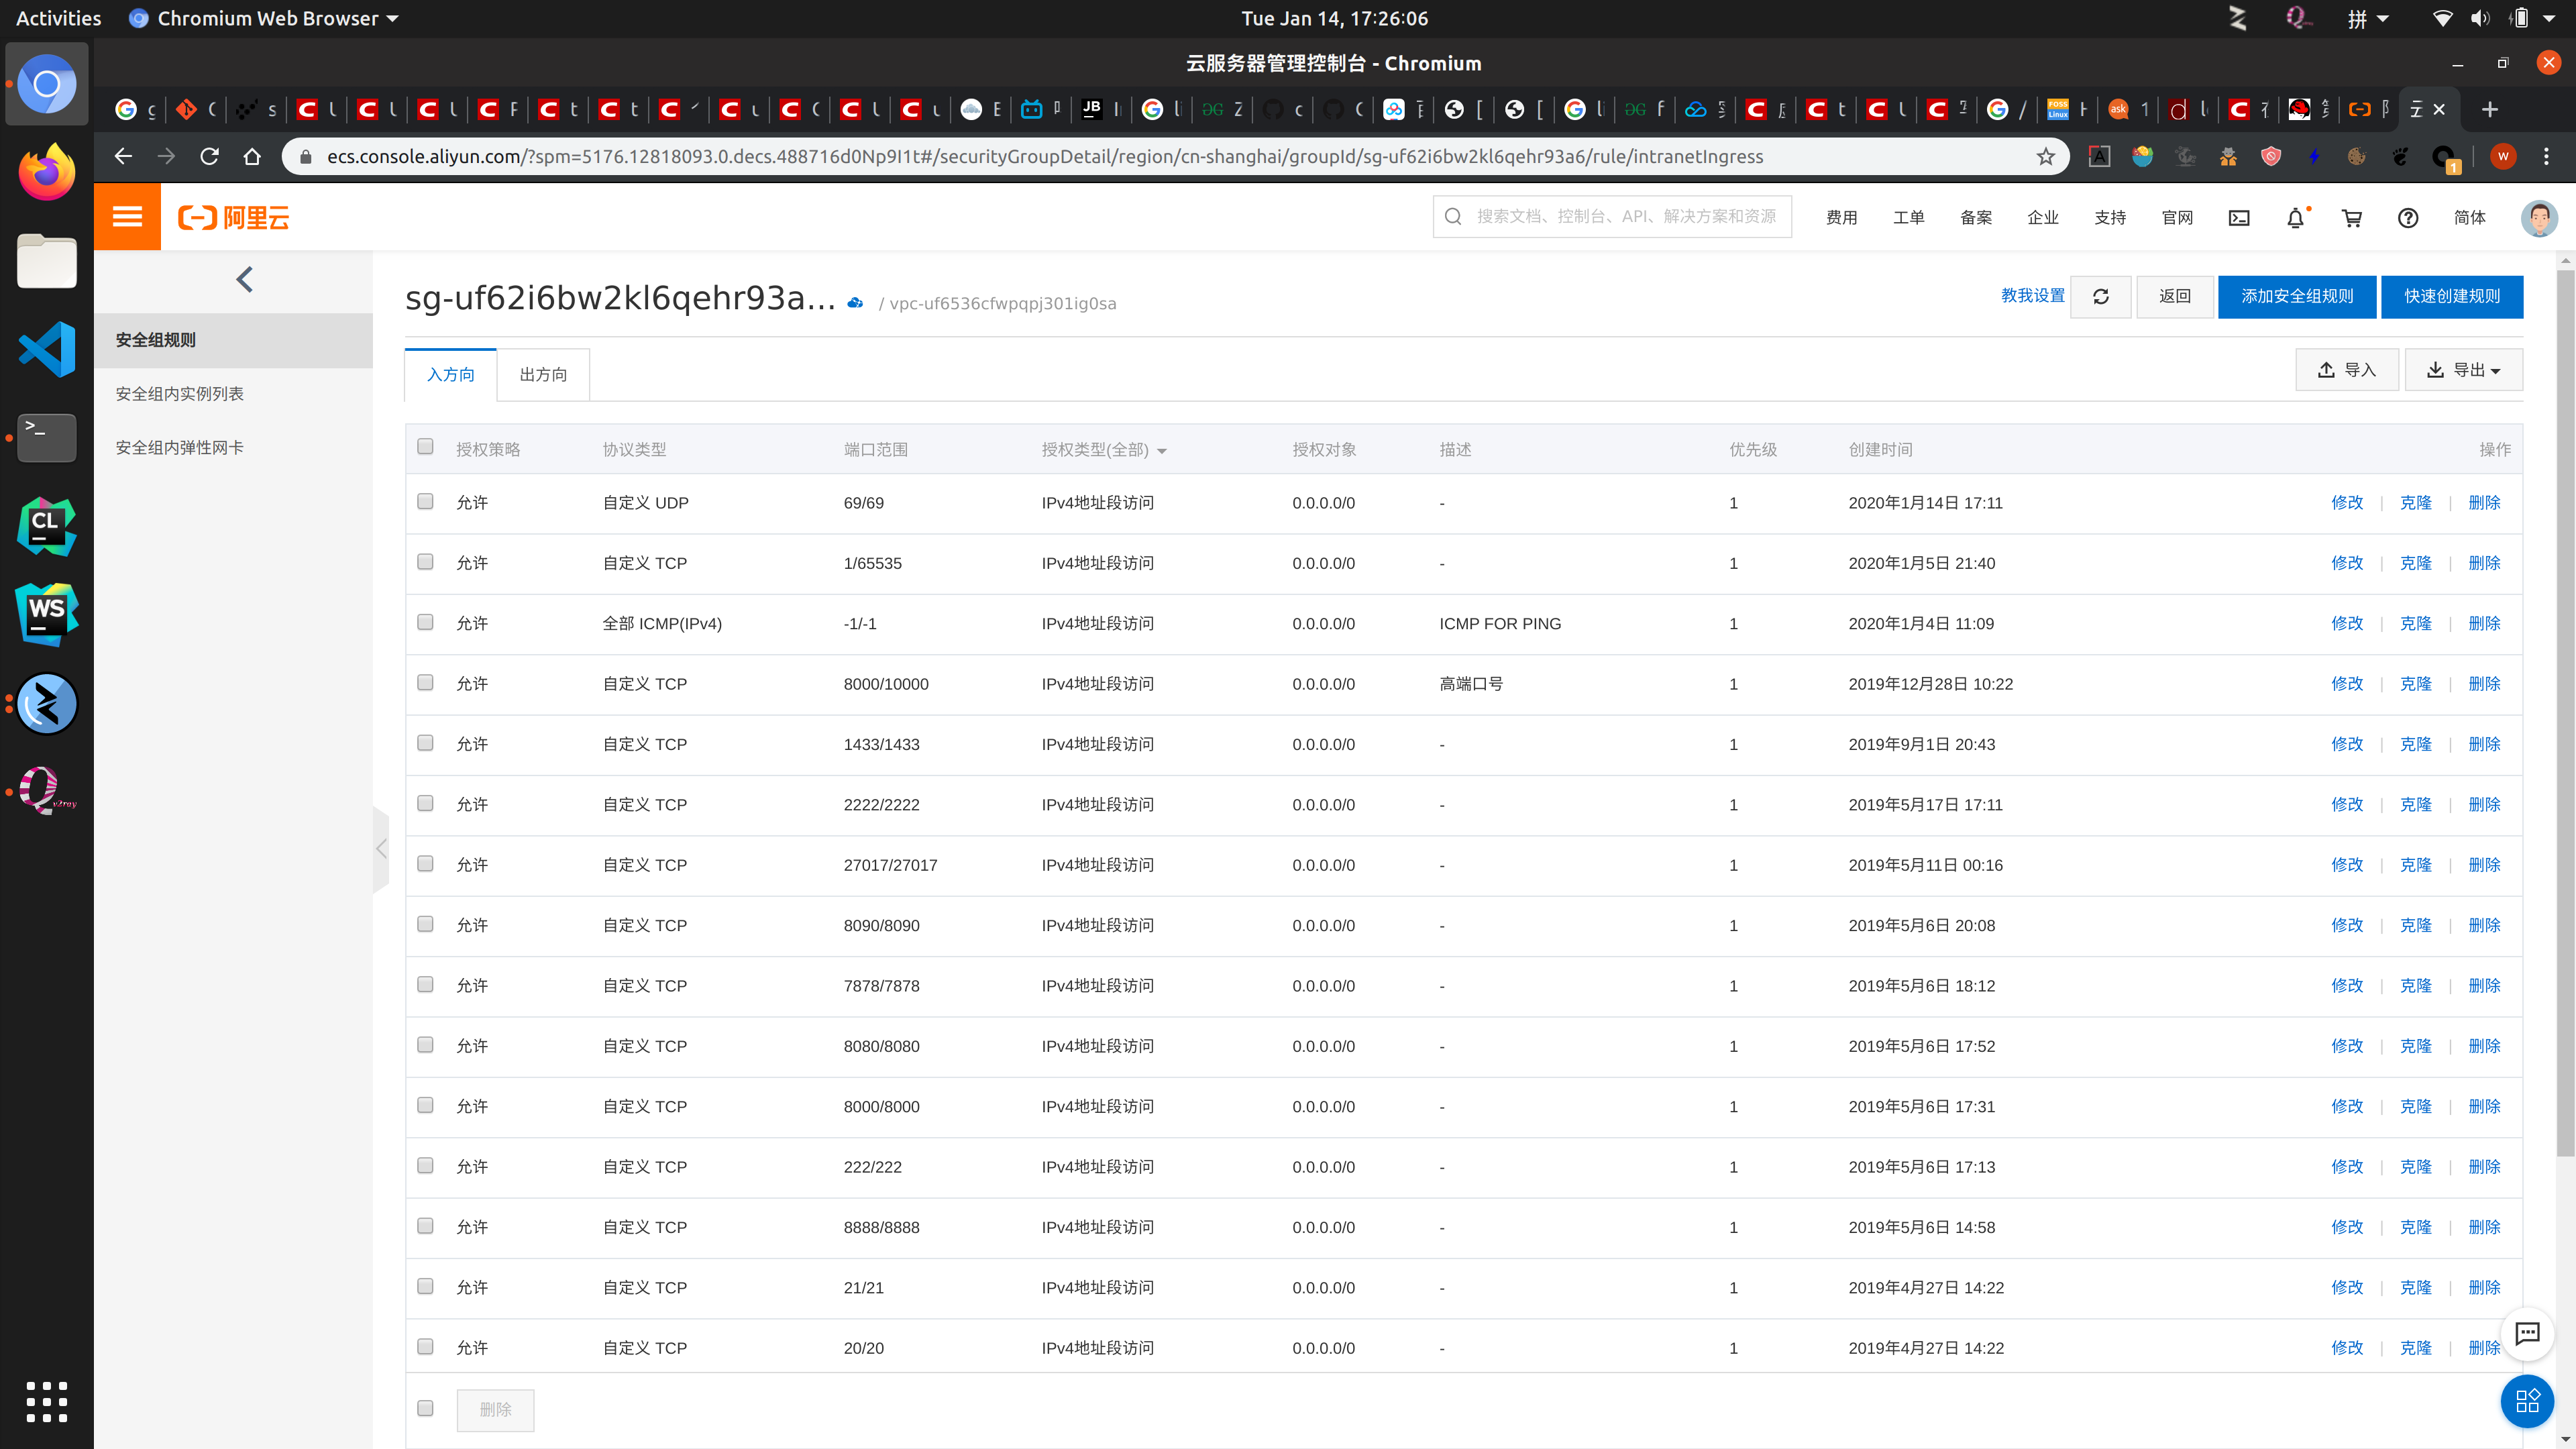The width and height of the screenshot is (2576, 1449).
Task: Select the ICMP FOR PING rule checkbox
Action: click(x=425, y=622)
